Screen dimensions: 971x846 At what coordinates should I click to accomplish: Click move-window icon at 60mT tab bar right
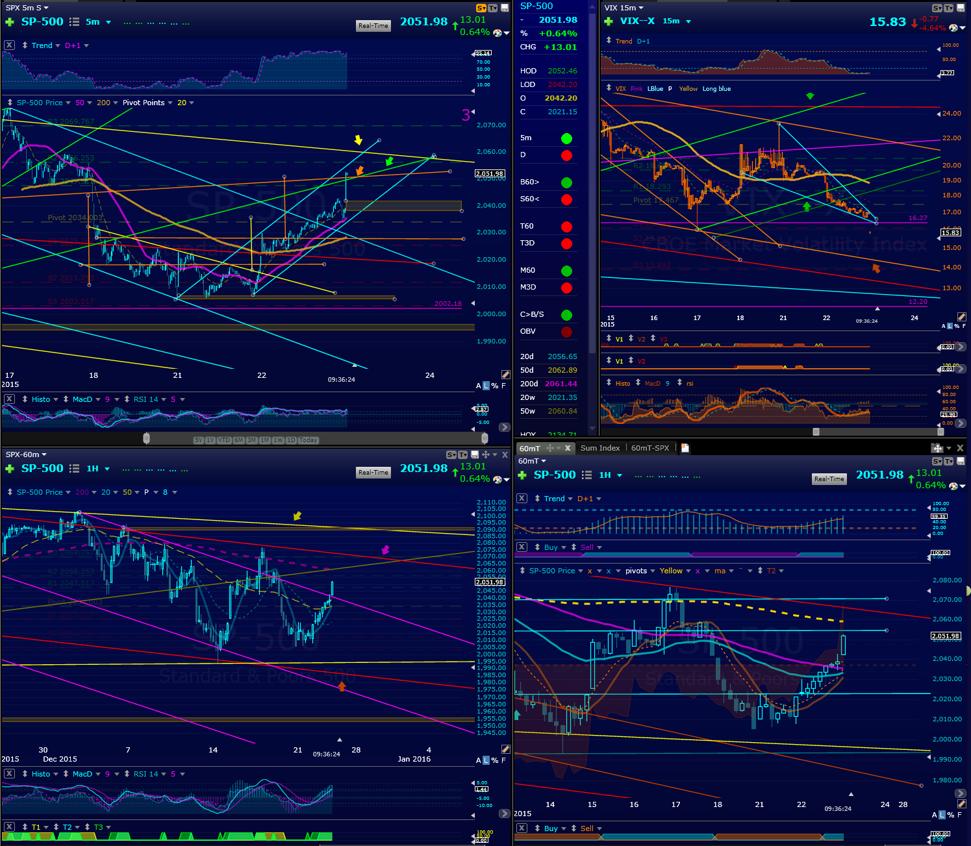pos(937,448)
